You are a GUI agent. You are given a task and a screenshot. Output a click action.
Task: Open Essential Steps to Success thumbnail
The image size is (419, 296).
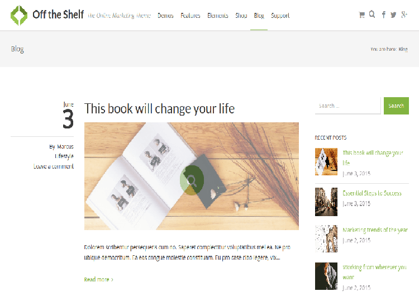click(x=326, y=202)
